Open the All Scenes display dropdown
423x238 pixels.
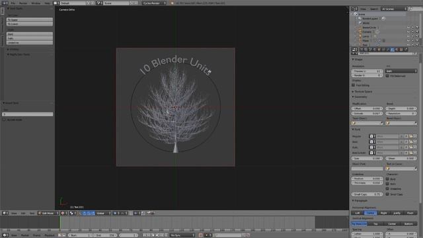point(394,9)
